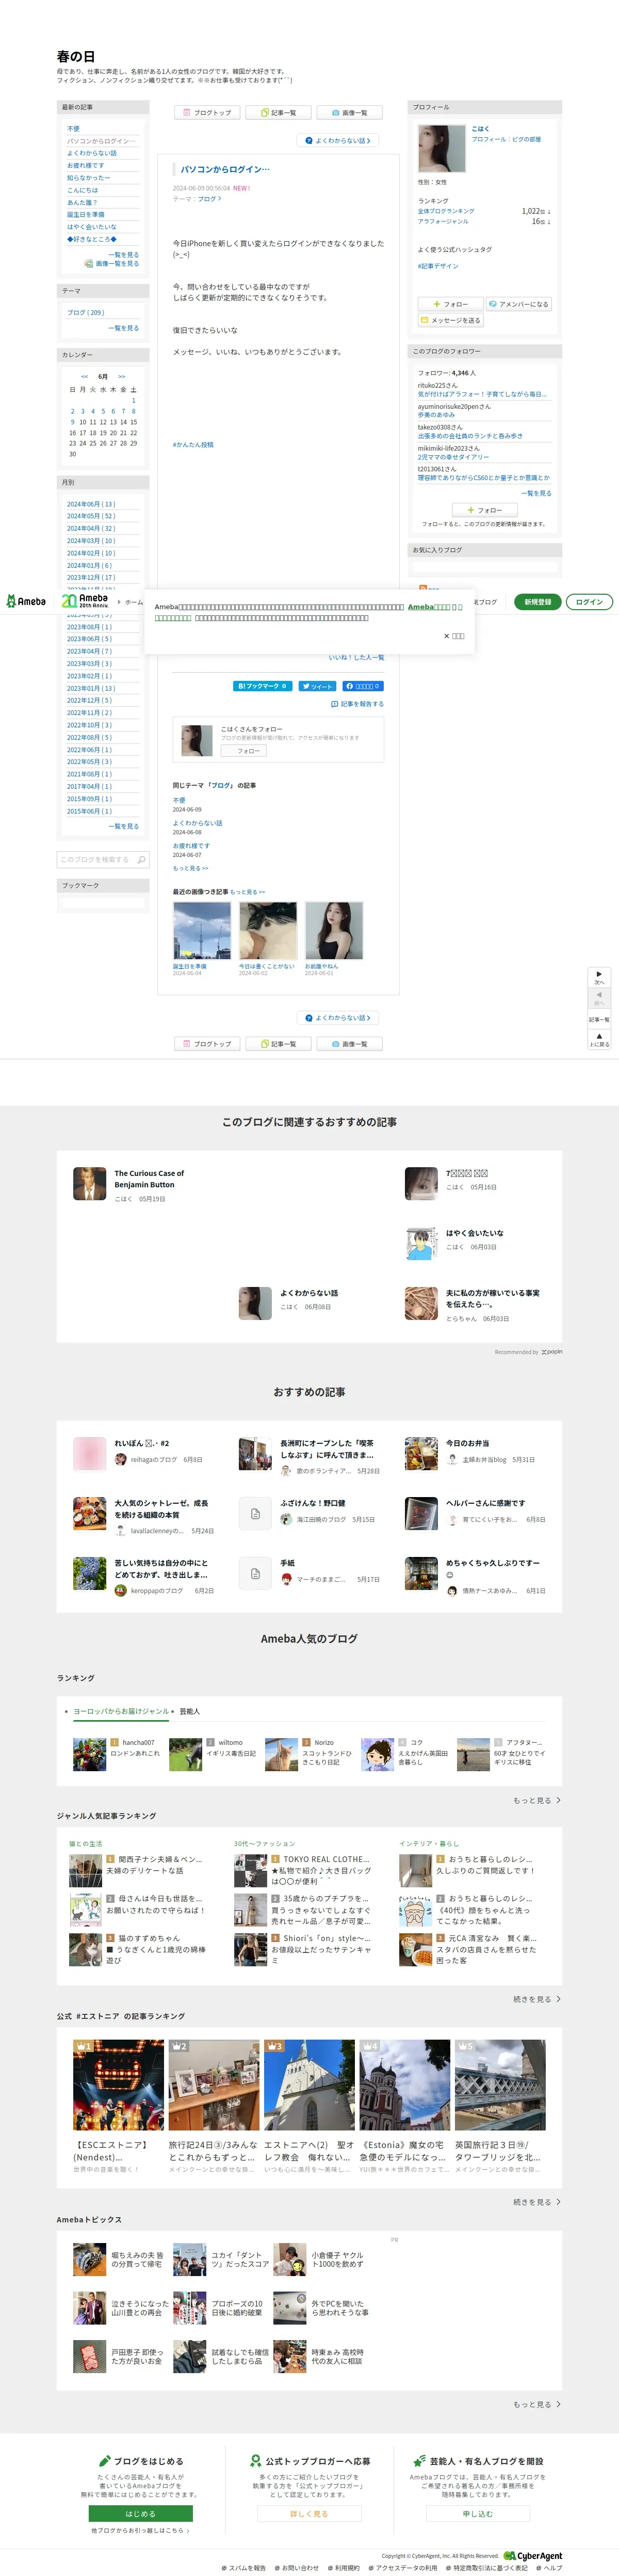Open the 誕生日を準備 image article thumbnail

tap(202, 931)
